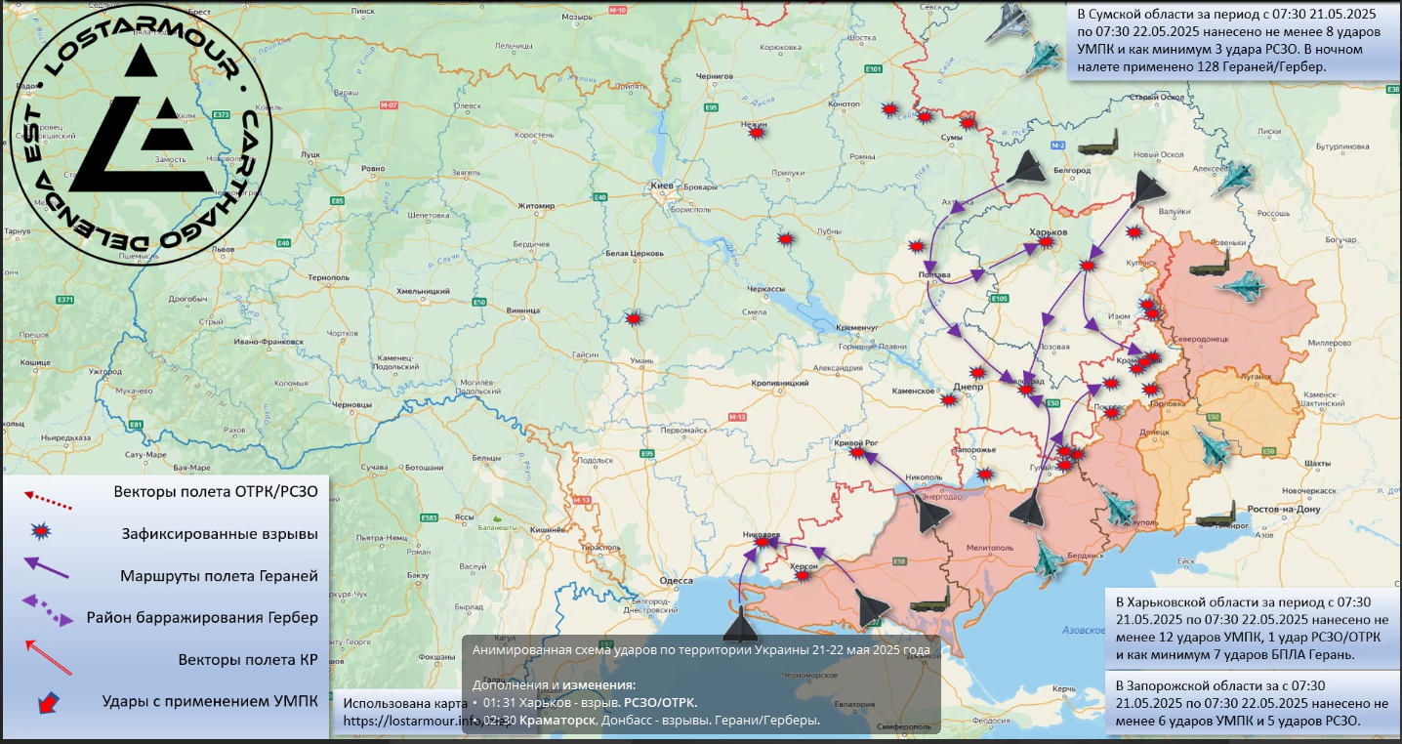Click the explosion marker at Кривой Рог
The image size is (1402, 744).
(857, 452)
